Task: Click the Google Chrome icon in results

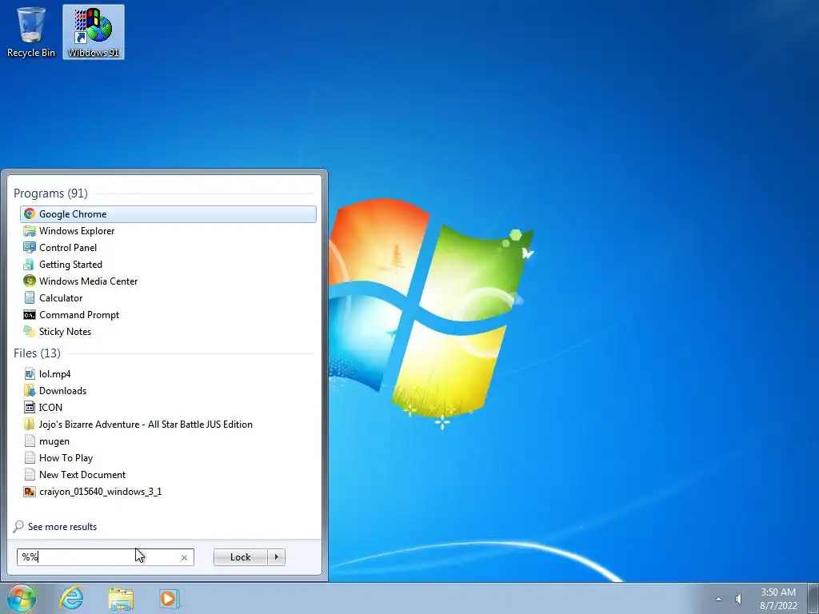Action: (30, 214)
